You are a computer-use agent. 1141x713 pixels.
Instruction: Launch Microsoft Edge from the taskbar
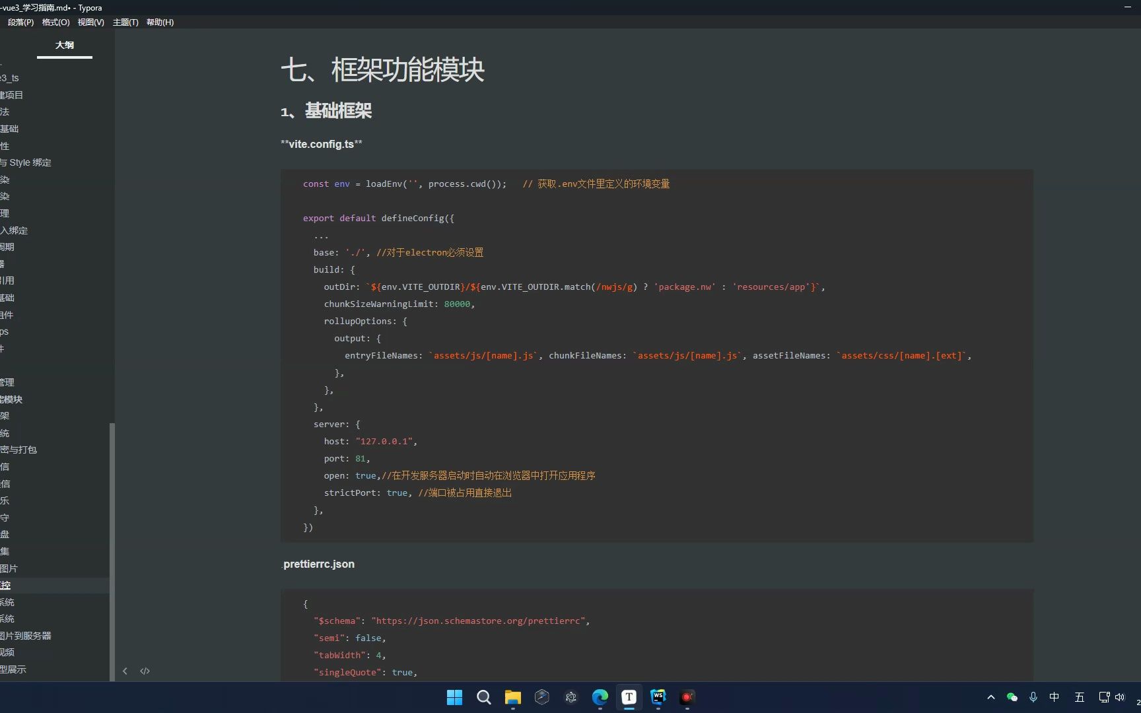click(x=600, y=697)
